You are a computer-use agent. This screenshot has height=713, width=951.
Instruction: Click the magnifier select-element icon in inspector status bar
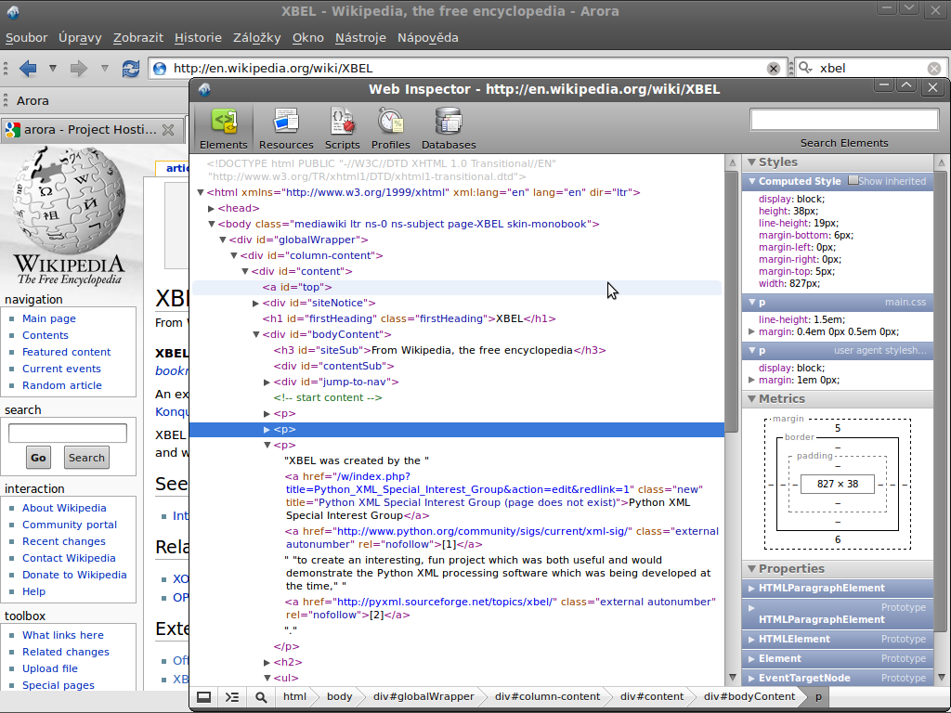(261, 697)
